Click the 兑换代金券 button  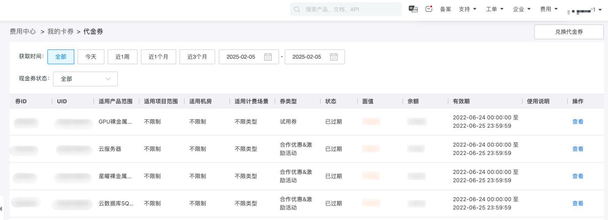click(x=569, y=32)
